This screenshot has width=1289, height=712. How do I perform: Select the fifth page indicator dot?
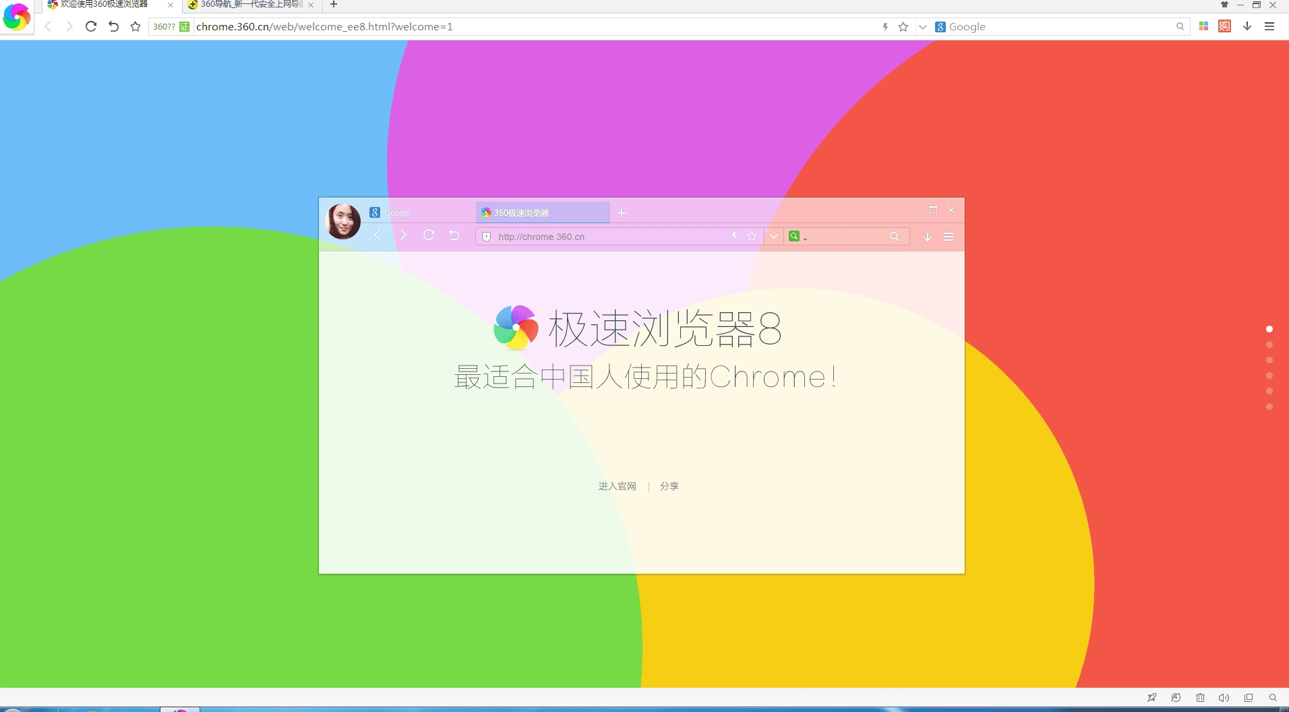point(1269,391)
